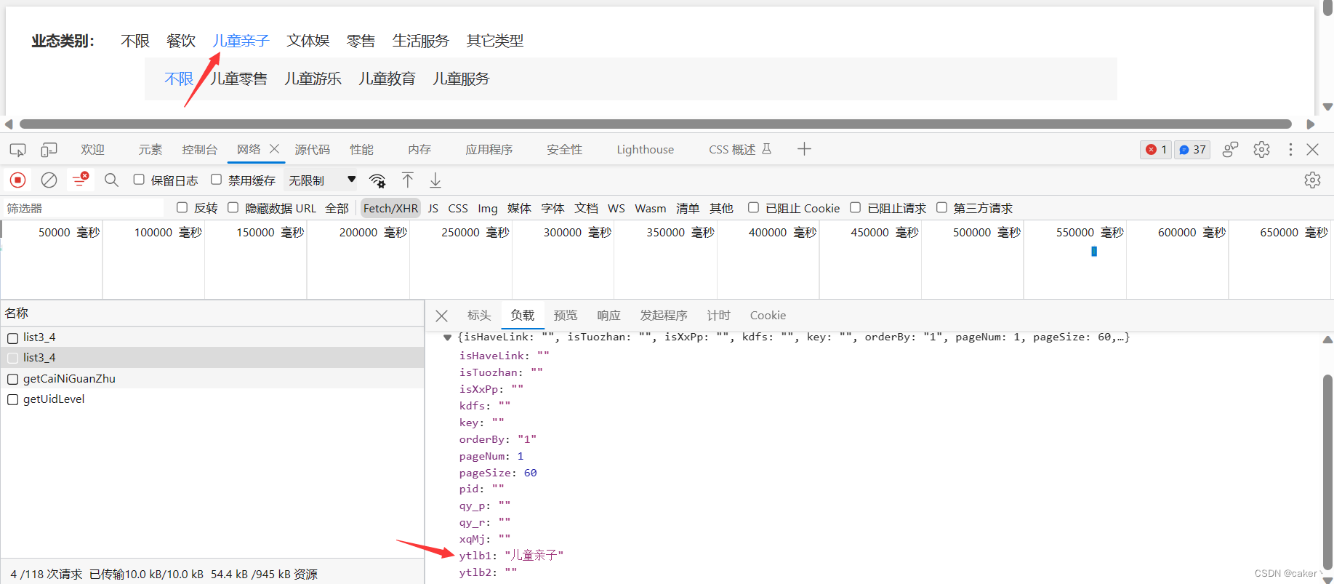Open DevTools more options menu
The image size is (1334, 584).
click(1290, 149)
